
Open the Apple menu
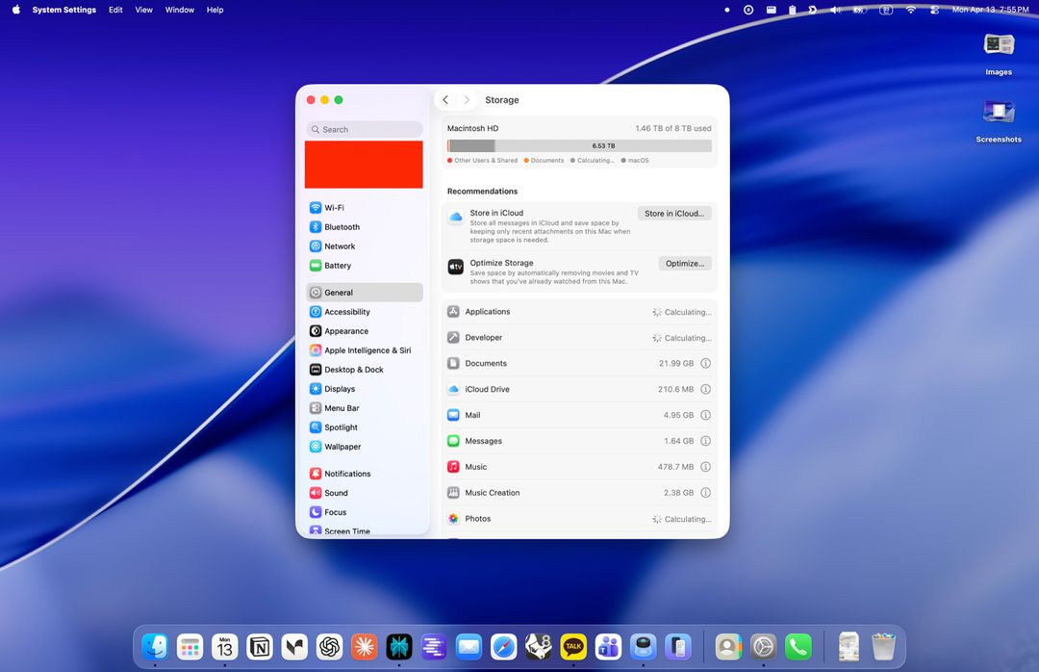[x=16, y=10]
